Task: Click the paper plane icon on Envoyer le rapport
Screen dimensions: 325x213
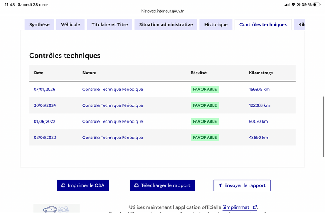Action: click(220, 185)
